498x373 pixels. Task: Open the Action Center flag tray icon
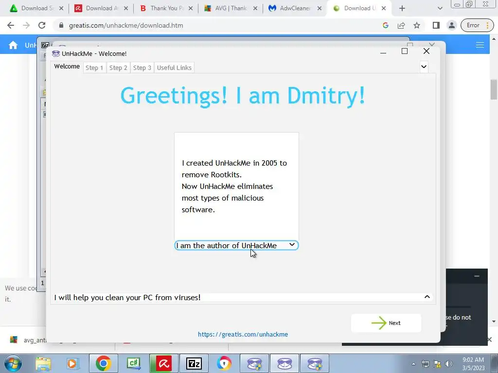point(437,364)
